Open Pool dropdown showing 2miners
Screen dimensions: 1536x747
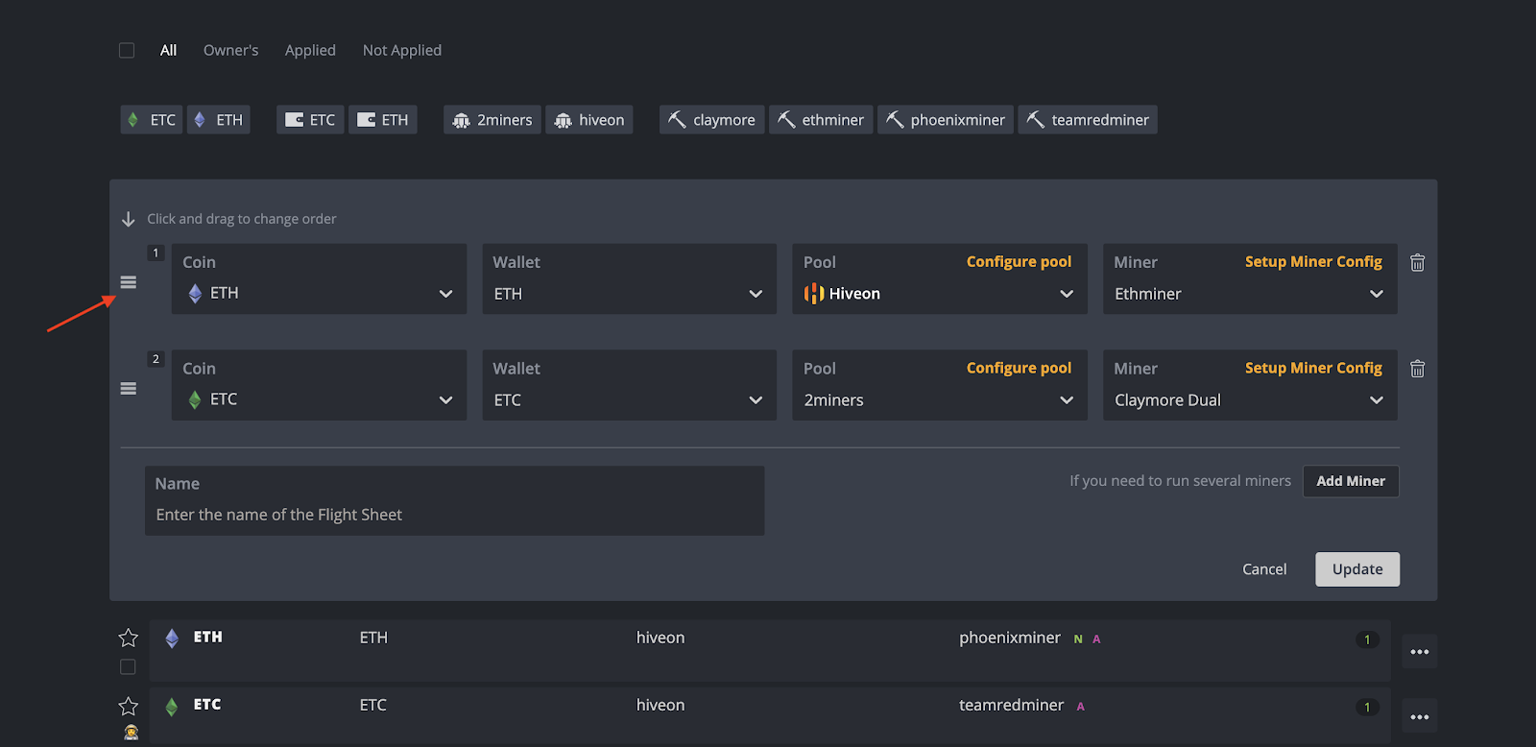pos(940,385)
